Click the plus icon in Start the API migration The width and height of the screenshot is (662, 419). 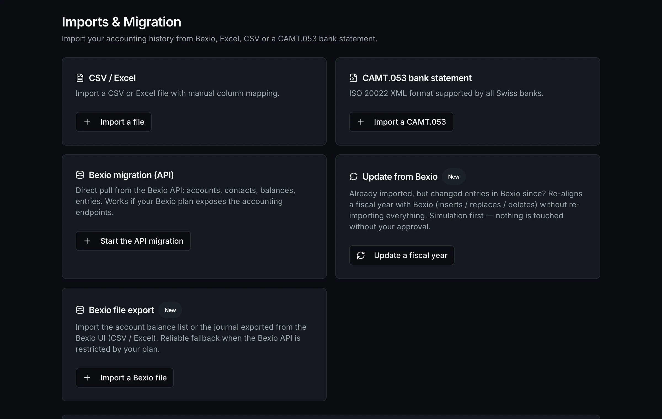(x=87, y=241)
